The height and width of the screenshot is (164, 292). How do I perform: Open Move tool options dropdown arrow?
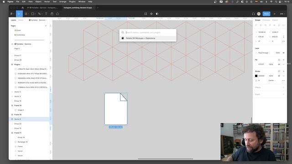point(21,14)
